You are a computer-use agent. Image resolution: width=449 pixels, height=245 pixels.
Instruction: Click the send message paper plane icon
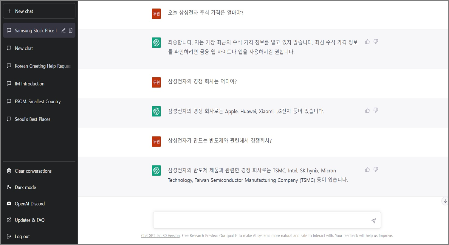click(x=373, y=221)
